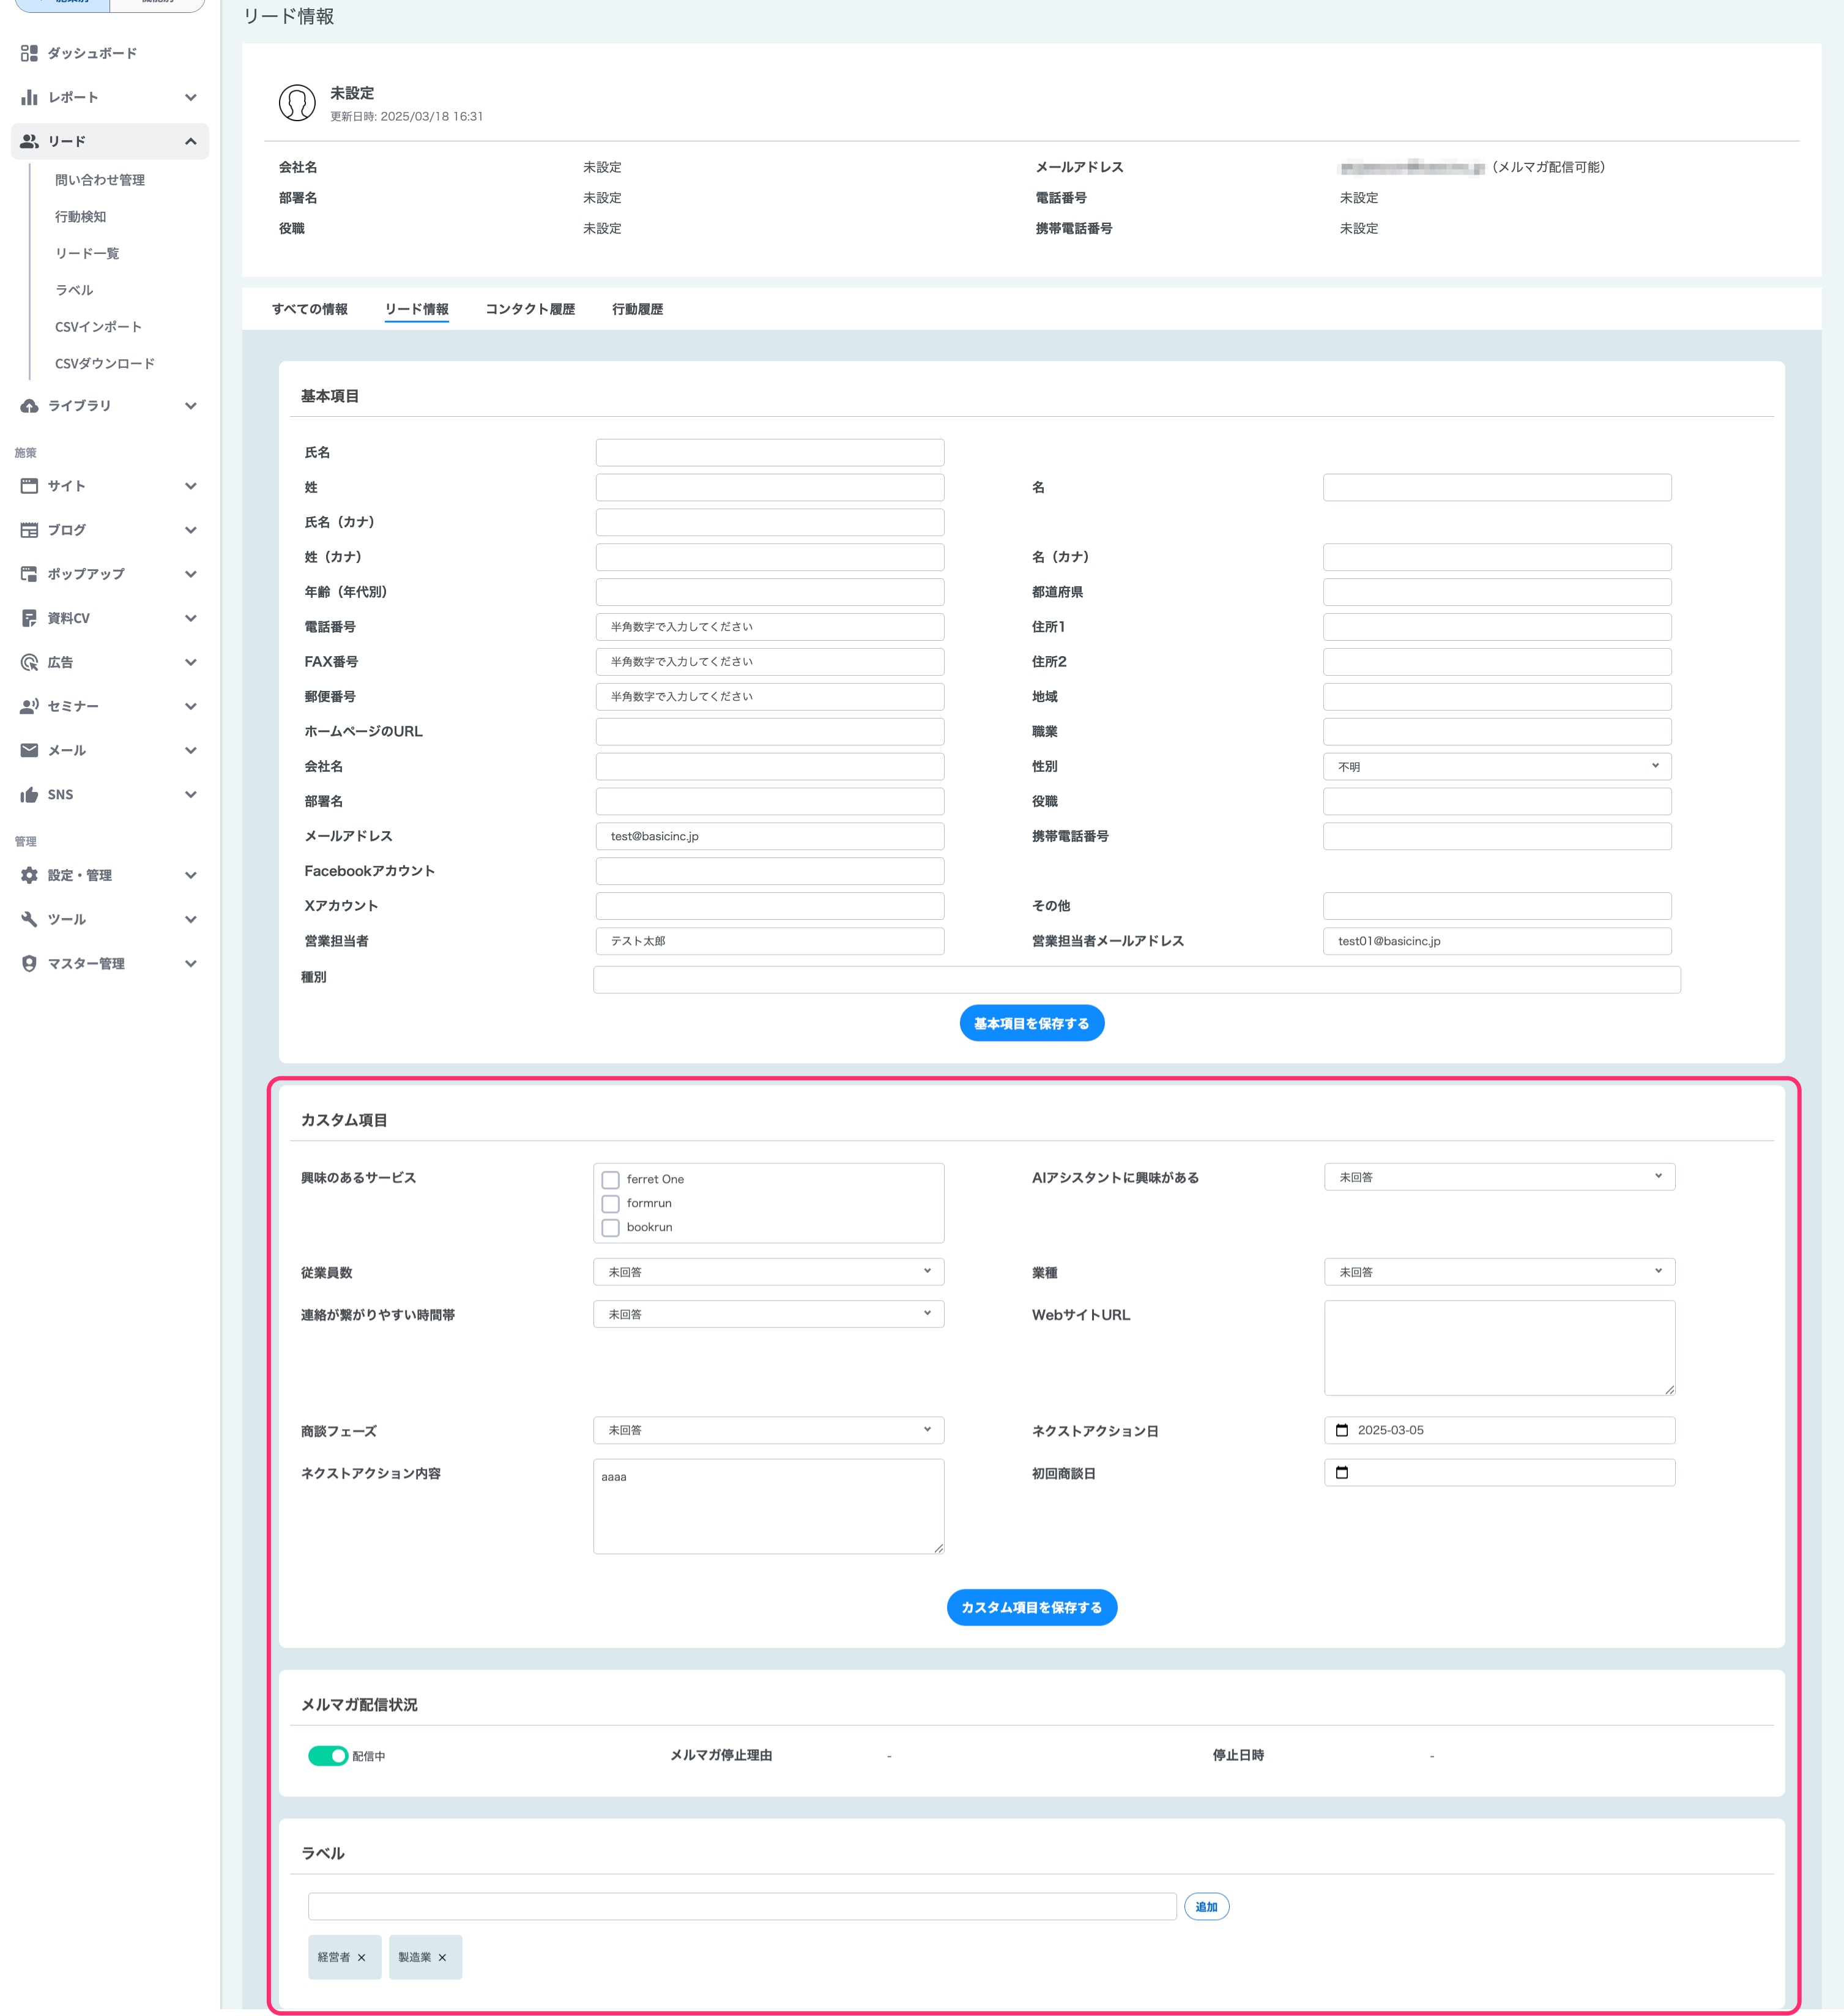Viewport: 1844px width, 2016px height.
Task: Open the 商談フェーズ dropdown
Action: (x=768, y=1430)
